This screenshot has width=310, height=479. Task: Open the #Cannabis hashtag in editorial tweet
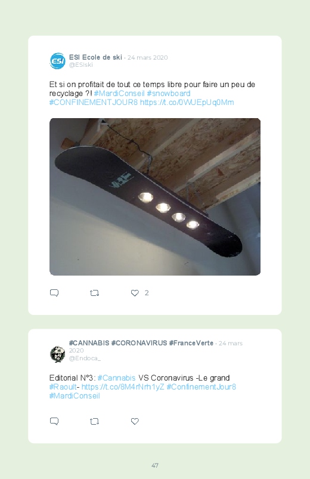(x=116, y=378)
